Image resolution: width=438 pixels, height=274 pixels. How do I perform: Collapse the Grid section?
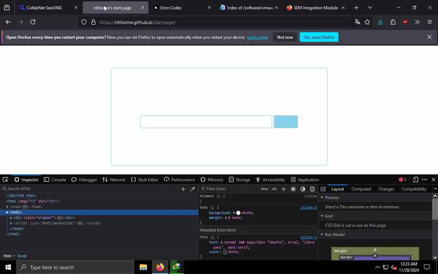coord(322,216)
